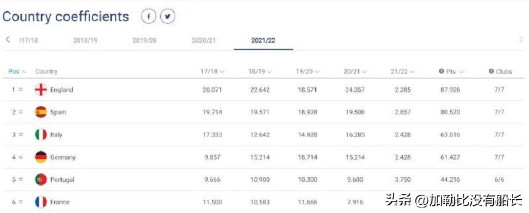The image size is (529, 213).
Task: Sort by the 21/22 column chevron
Action: coord(412,72)
